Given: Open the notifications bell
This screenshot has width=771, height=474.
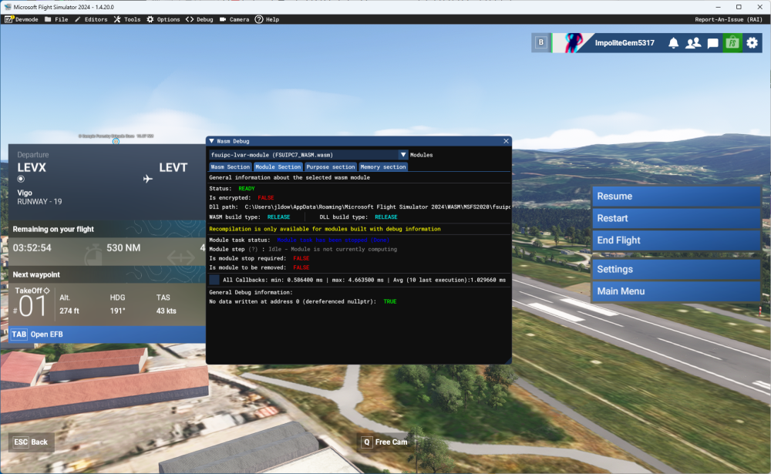Looking at the screenshot, I should [673, 43].
